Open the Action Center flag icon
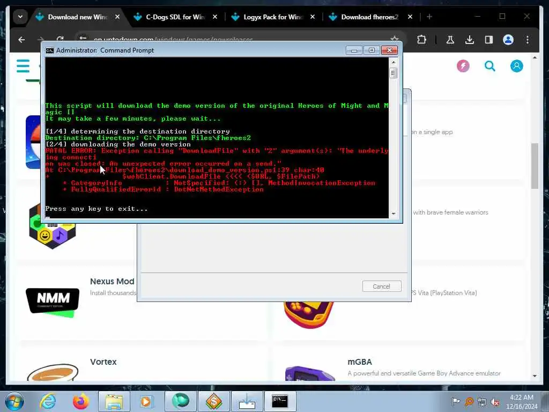The width and height of the screenshot is (549, 412). click(x=456, y=401)
